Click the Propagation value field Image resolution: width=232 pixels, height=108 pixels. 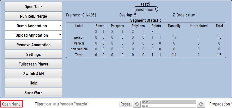pos(231,104)
